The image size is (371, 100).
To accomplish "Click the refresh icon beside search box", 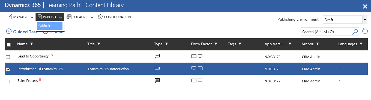I will (365, 31).
